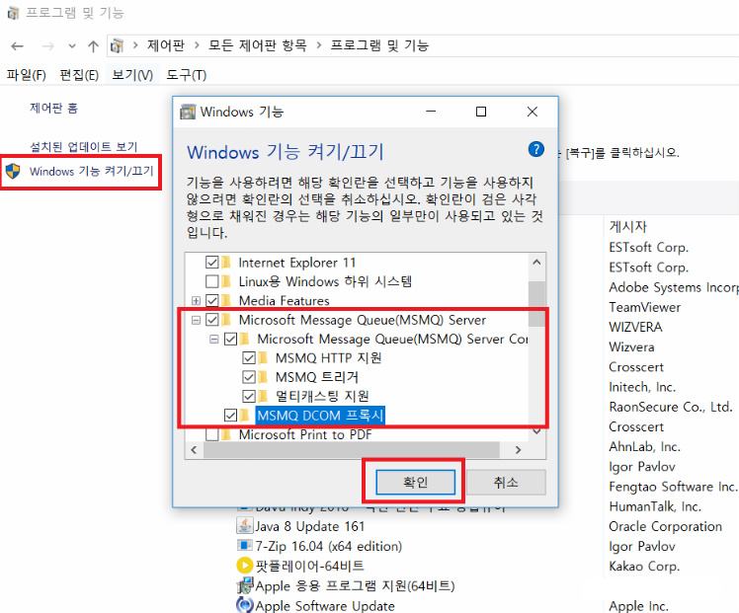Click the folder icon next to Media Features

(x=226, y=300)
